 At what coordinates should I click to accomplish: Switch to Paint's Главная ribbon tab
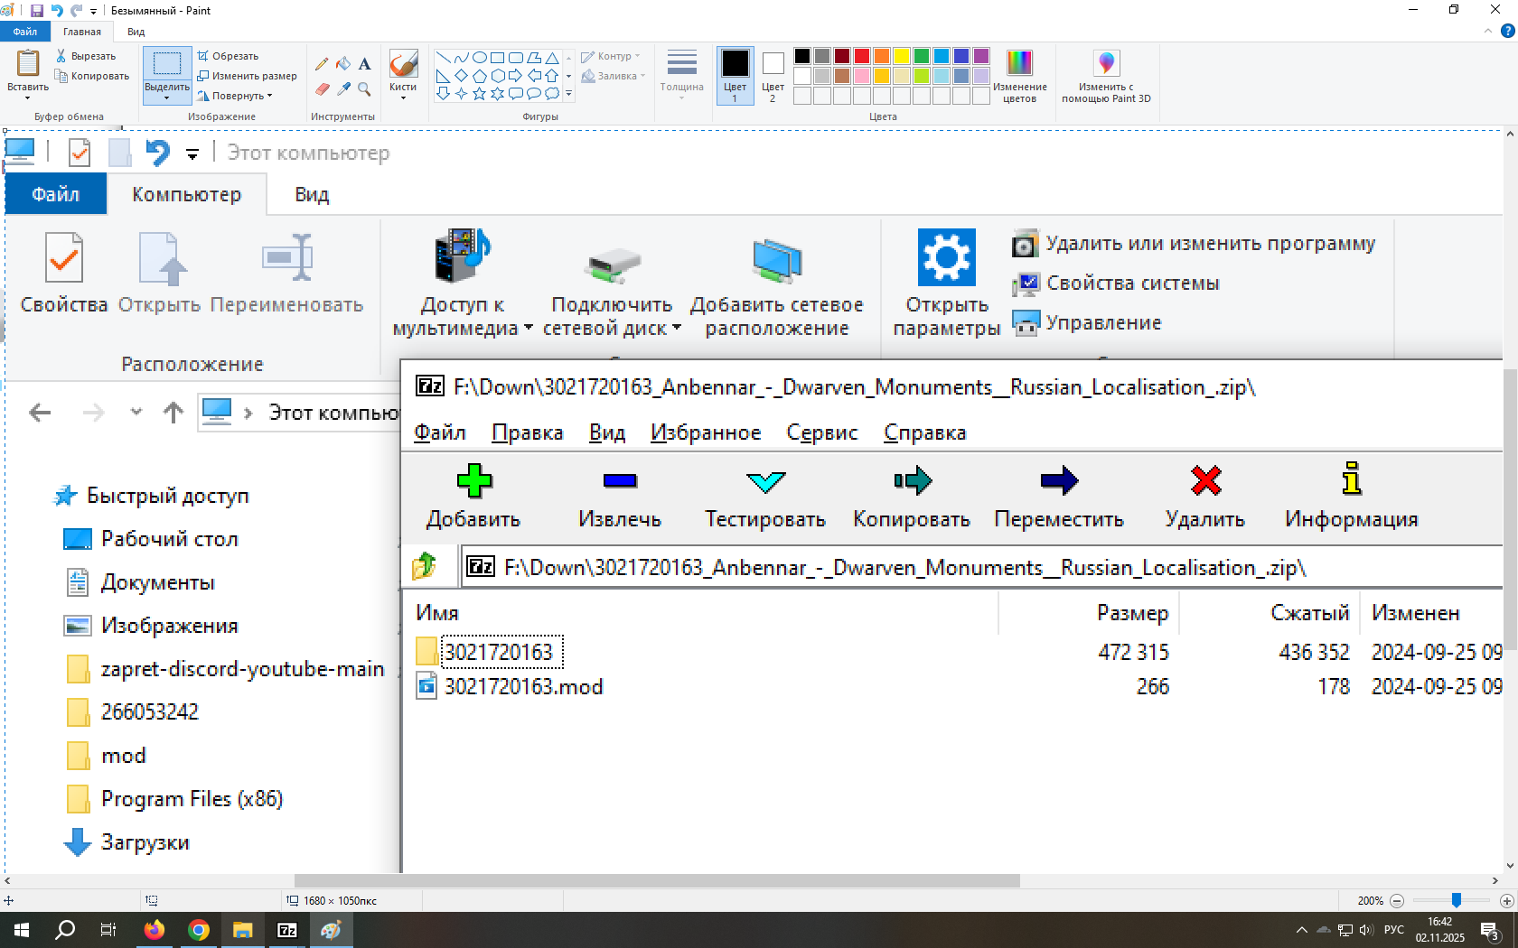point(82,32)
